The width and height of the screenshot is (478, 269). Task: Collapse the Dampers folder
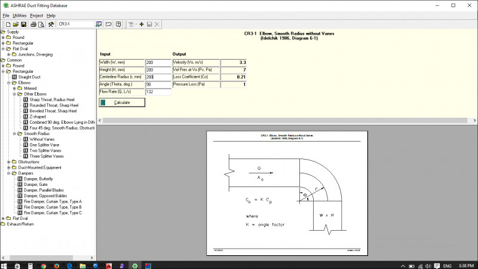point(9,173)
